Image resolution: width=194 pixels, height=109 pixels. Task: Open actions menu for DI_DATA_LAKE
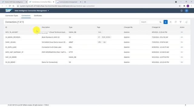pyautogui.click(x=182, y=47)
